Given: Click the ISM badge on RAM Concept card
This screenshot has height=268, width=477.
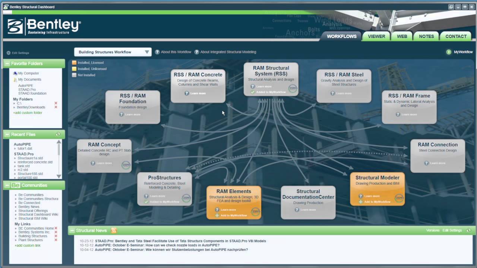Looking at the screenshot, I should click(126, 165).
